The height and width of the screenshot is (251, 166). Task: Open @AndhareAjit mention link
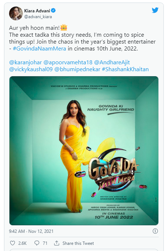pyautogui.click(x=112, y=62)
